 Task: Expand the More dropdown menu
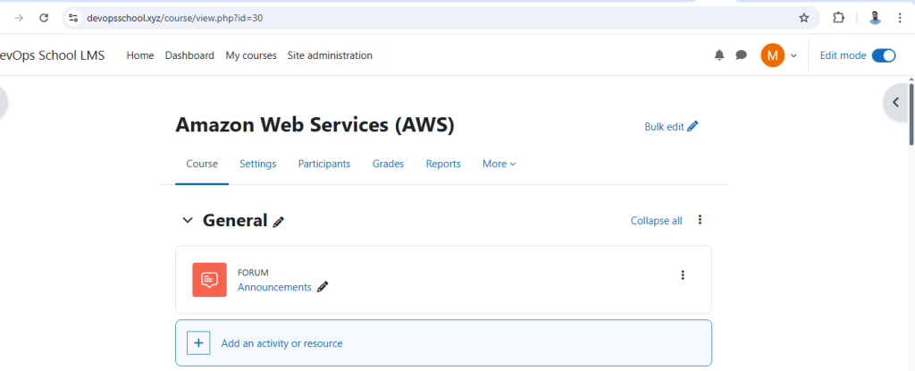[499, 164]
